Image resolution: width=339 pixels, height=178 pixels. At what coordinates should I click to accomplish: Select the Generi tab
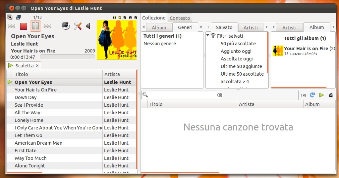tap(185, 27)
